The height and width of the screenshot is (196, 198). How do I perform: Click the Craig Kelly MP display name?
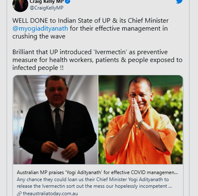point(47,2)
